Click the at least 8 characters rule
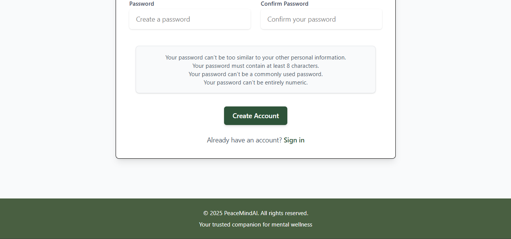511x239 pixels. point(255,66)
